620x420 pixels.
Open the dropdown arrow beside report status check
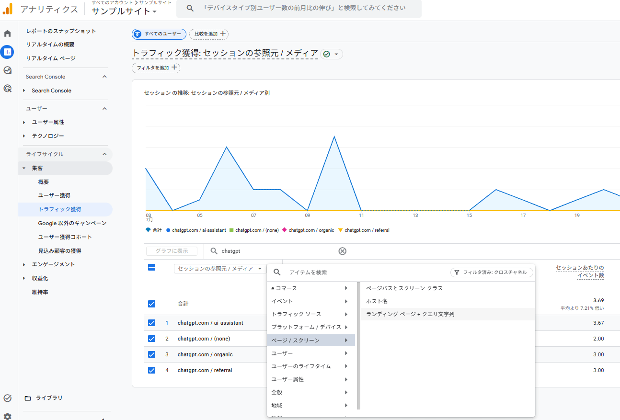pos(336,54)
